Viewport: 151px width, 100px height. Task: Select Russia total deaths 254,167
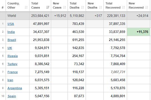[78, 56]
